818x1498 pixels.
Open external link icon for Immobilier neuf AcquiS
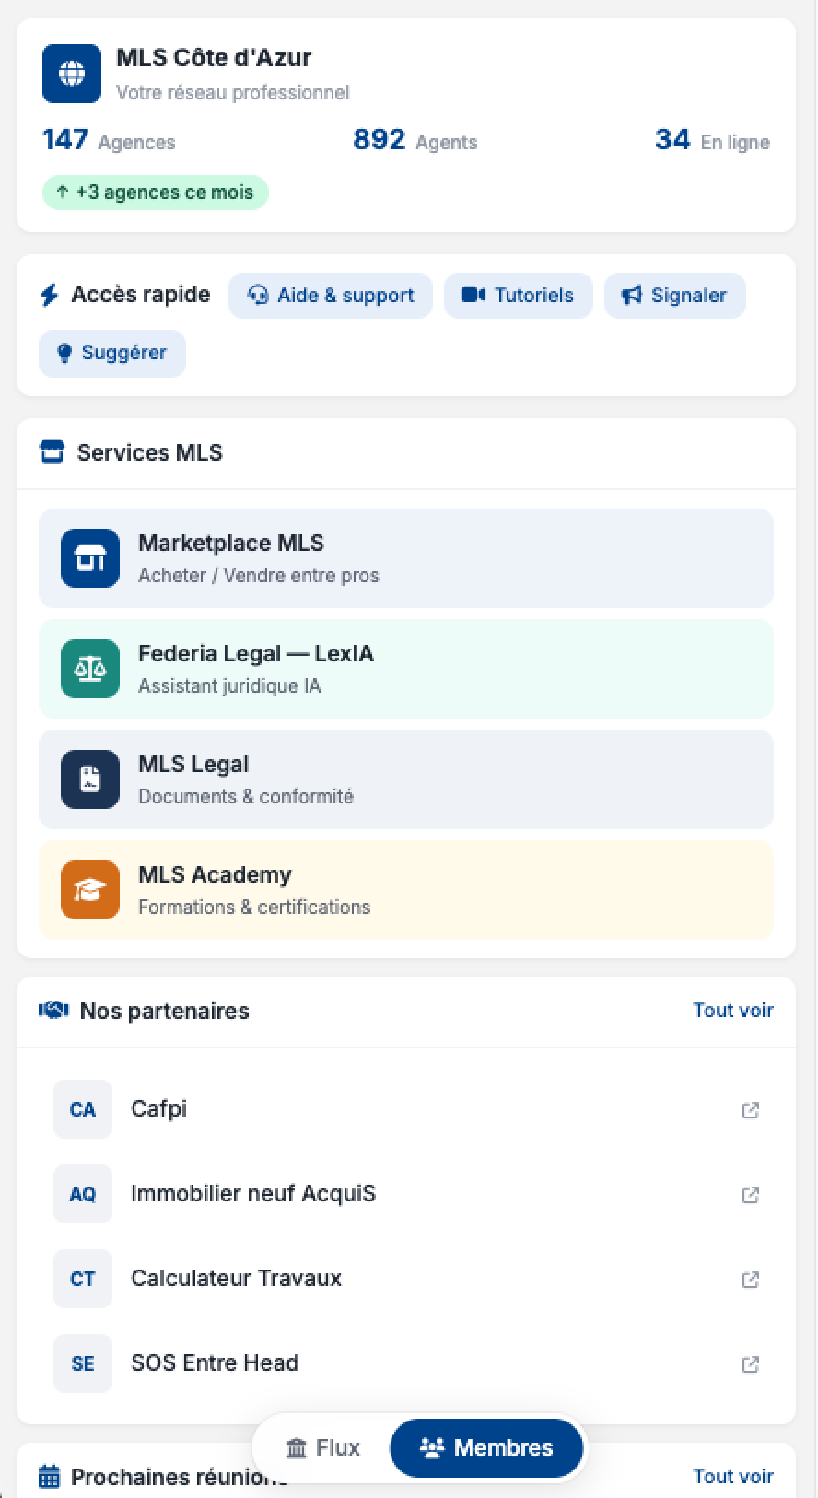(751, 1195)
